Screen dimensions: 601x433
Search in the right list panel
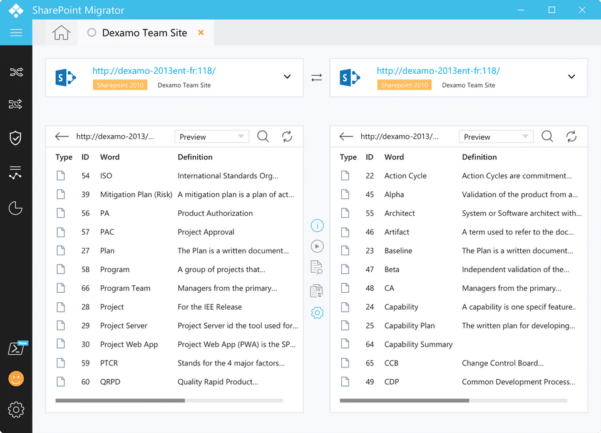(547, 136)
